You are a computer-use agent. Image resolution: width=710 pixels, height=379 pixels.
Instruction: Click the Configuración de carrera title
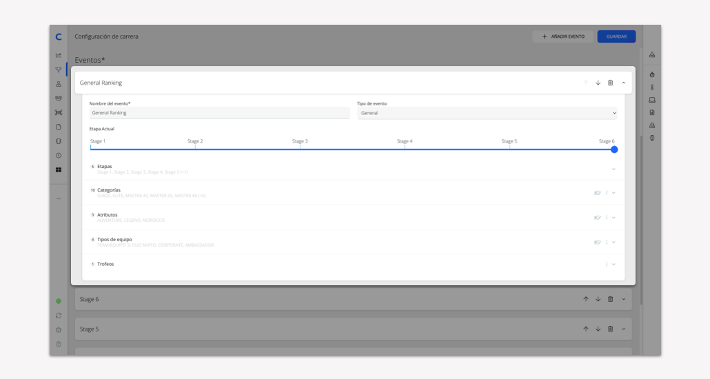click(106, 37)
